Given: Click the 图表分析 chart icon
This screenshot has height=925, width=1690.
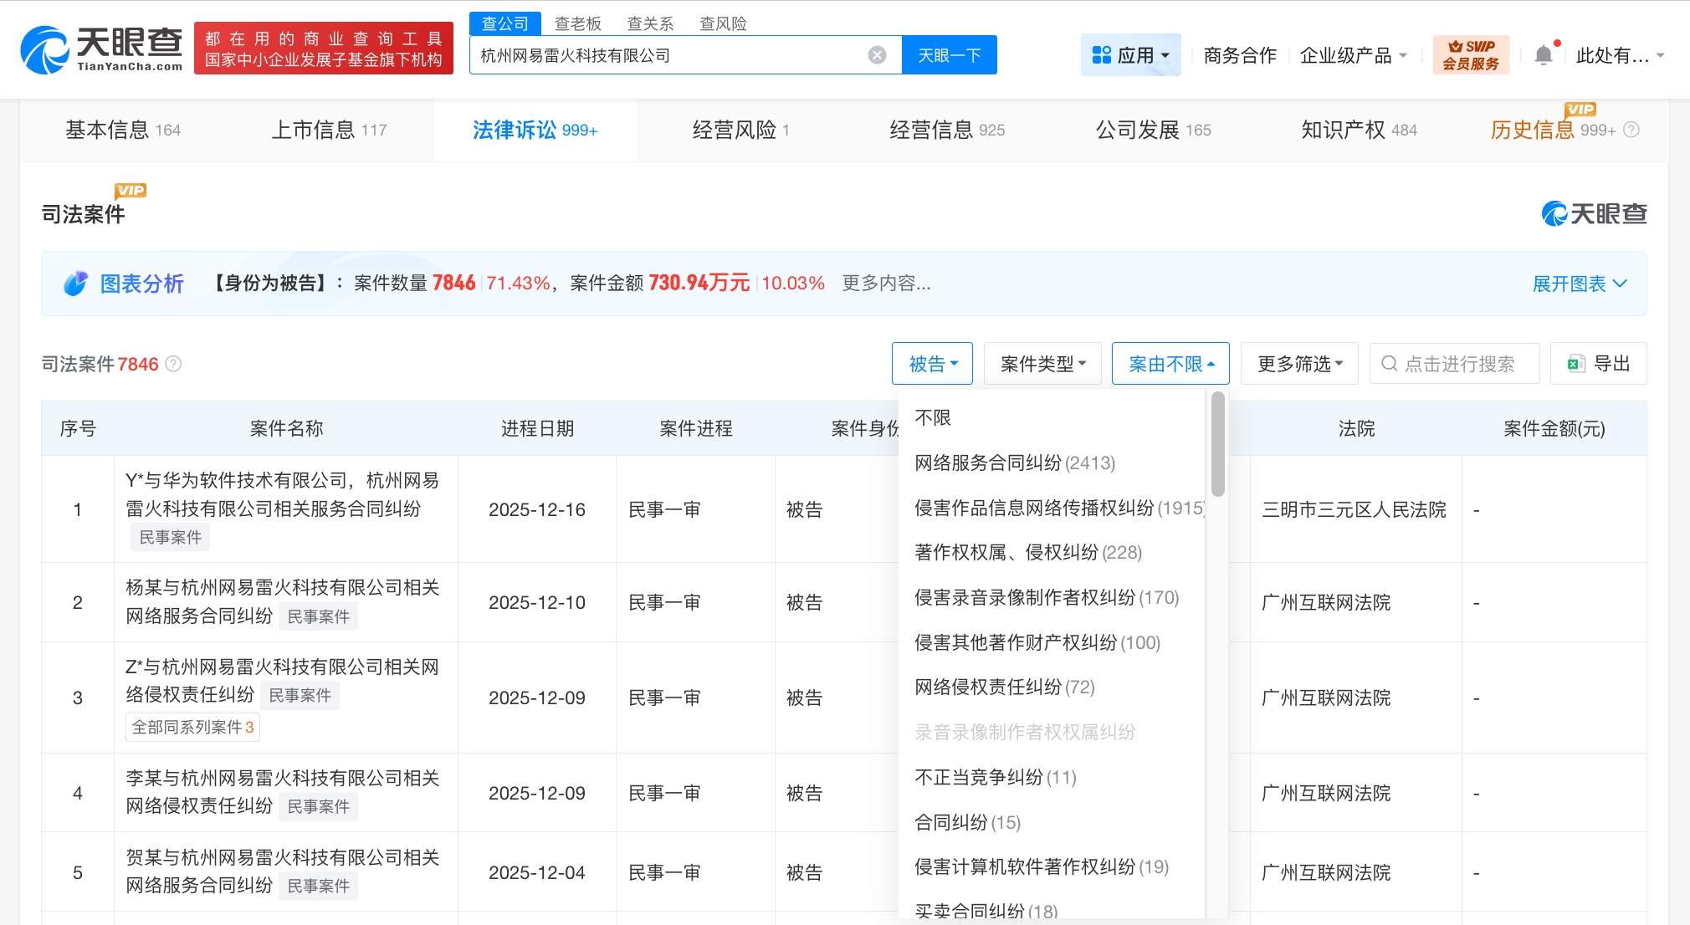Looking at the screenshot, I should pos(75,284).
